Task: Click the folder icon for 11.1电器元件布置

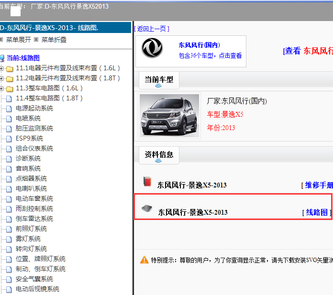Action: click(x=10, y=68)
